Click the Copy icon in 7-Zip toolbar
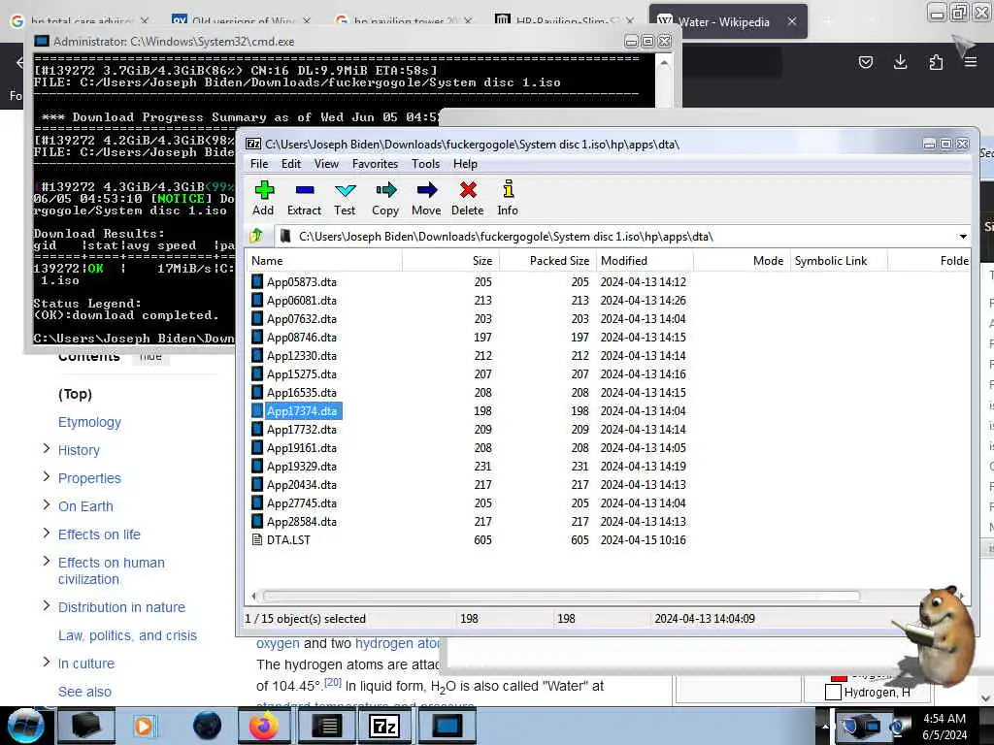 point(385,190)
